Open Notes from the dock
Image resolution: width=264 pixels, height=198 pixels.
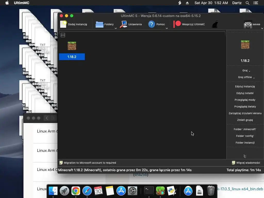coord(110,191)
